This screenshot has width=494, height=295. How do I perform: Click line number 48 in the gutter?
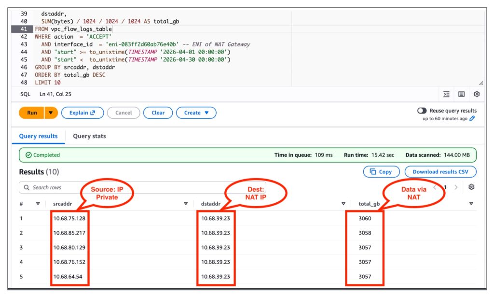(x=24, y=83)
